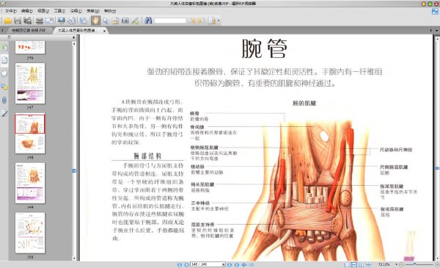440x268 pixels.
Task: Open the comments sidebar panel icon
Action: click(4, 87)
